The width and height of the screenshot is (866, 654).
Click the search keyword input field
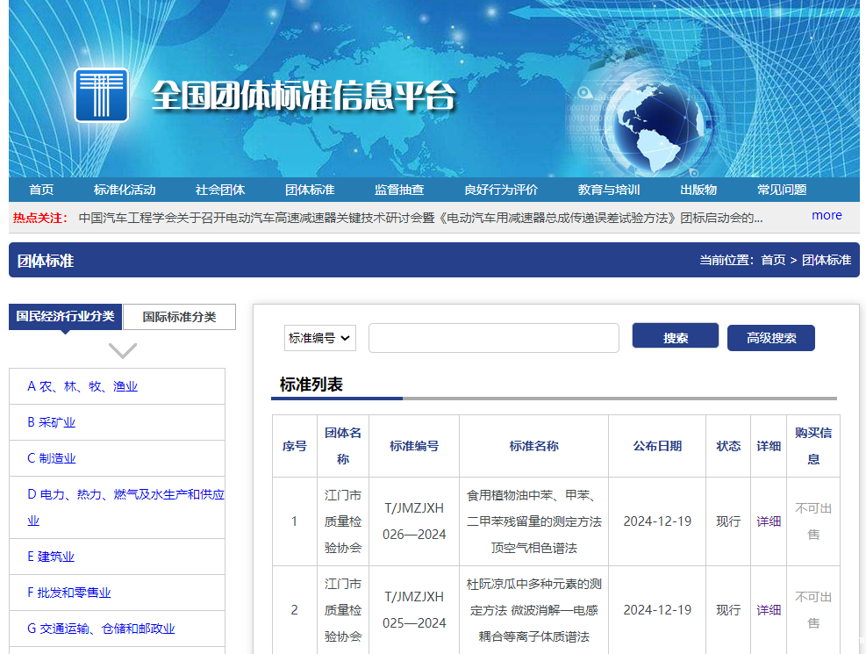click(x=493, y=338)
